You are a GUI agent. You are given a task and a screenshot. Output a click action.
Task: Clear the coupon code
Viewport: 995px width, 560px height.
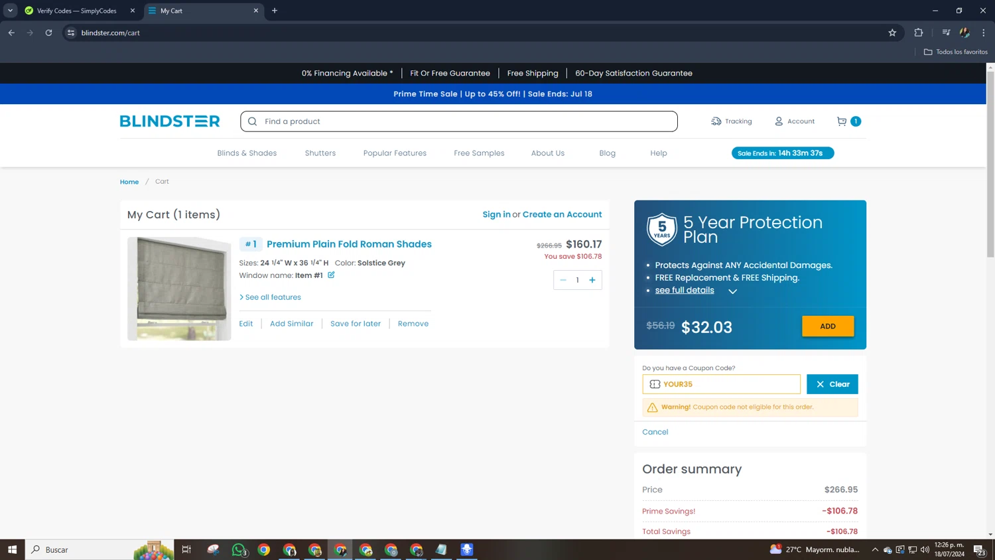[x=832, y=384]
